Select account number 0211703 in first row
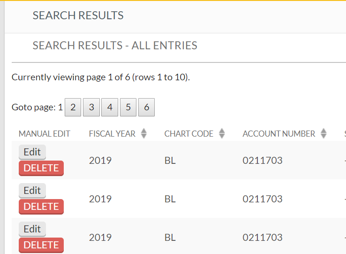This screenshot has width=346, height=254. pos(263,161)
